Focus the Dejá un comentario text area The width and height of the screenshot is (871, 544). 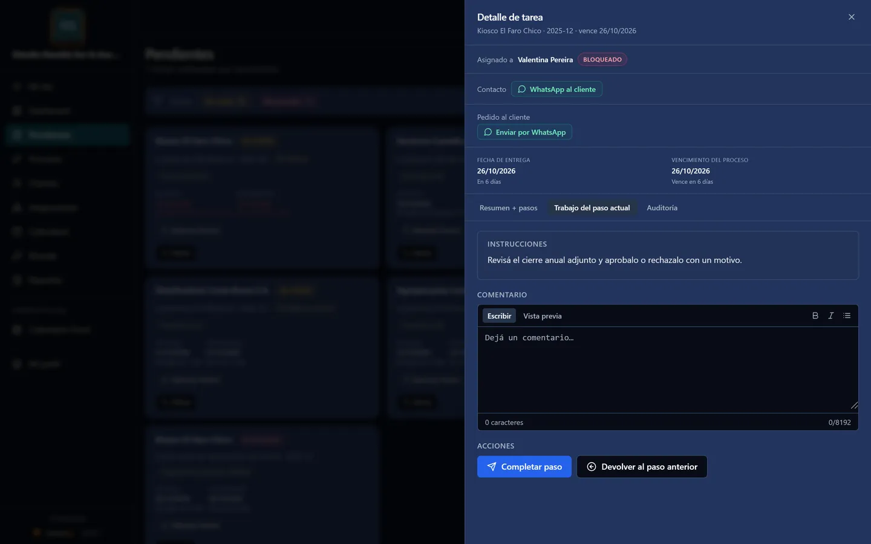click(668, 370)
